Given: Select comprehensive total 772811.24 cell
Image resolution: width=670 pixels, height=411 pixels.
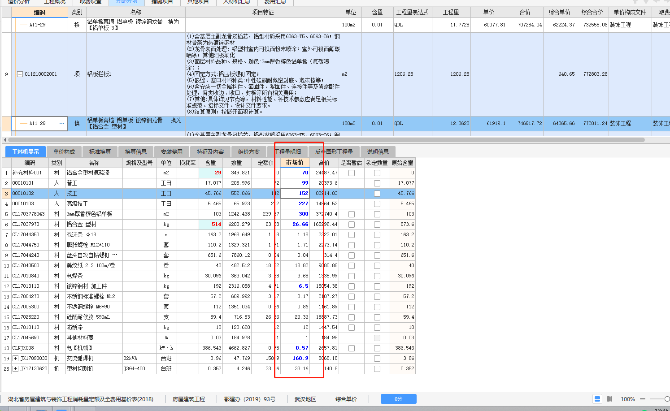Looking at the screenshot, I should point(592,124).
